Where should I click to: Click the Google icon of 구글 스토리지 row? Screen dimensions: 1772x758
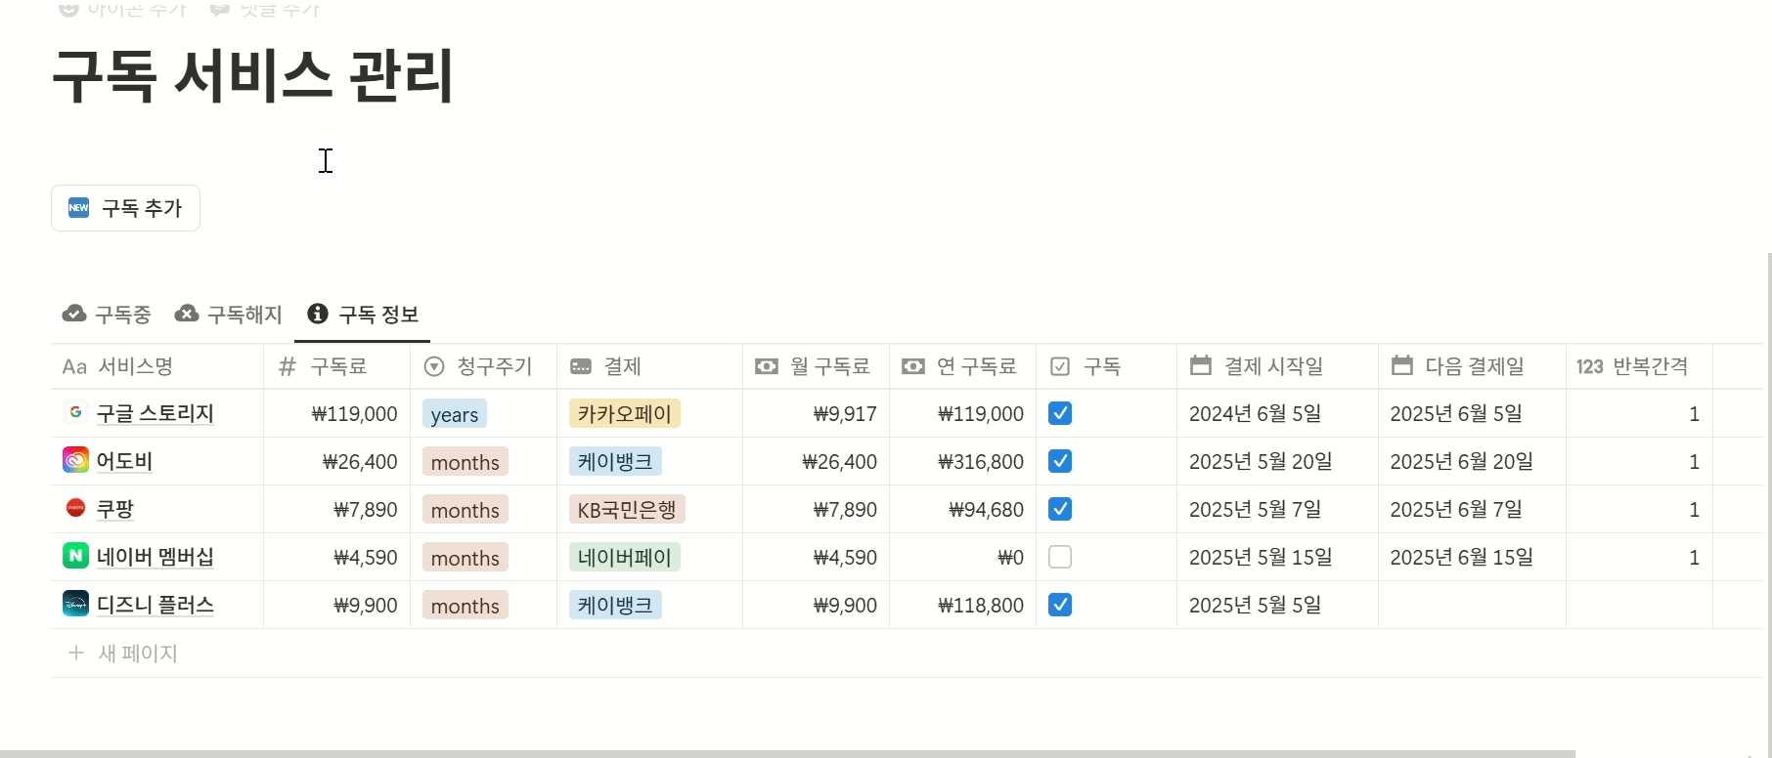(x=75, y=412)
